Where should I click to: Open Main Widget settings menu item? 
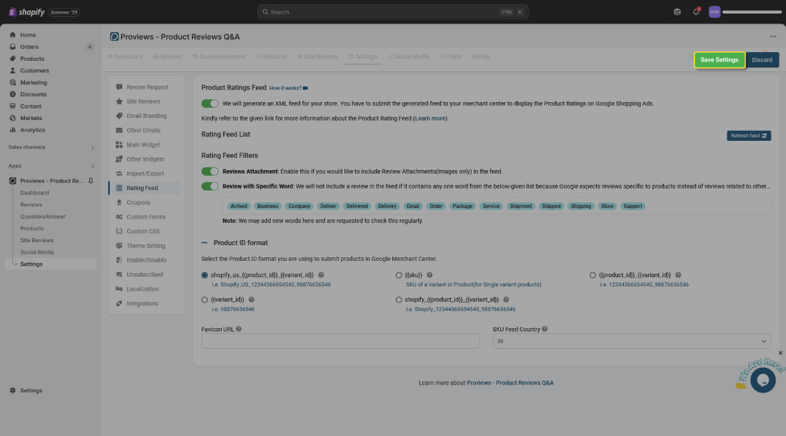144,145
